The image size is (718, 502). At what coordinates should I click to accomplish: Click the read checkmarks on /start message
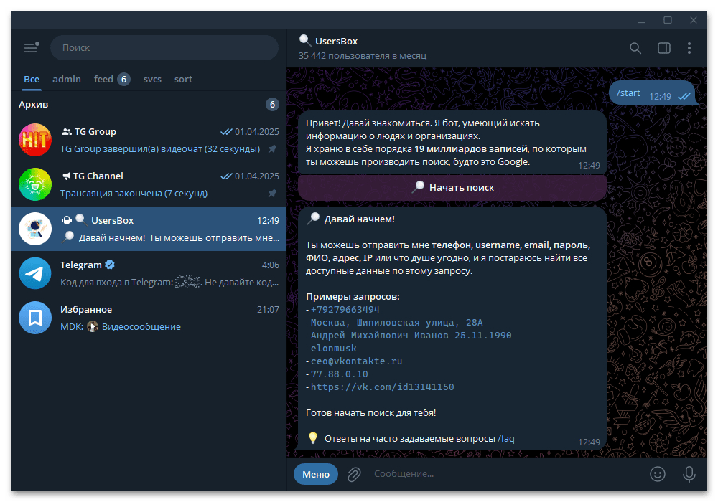[684, 96]
